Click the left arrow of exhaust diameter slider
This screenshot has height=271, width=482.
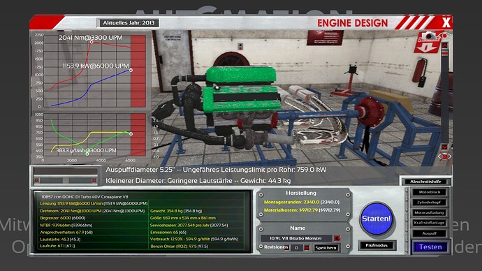[x=37, y=180]
